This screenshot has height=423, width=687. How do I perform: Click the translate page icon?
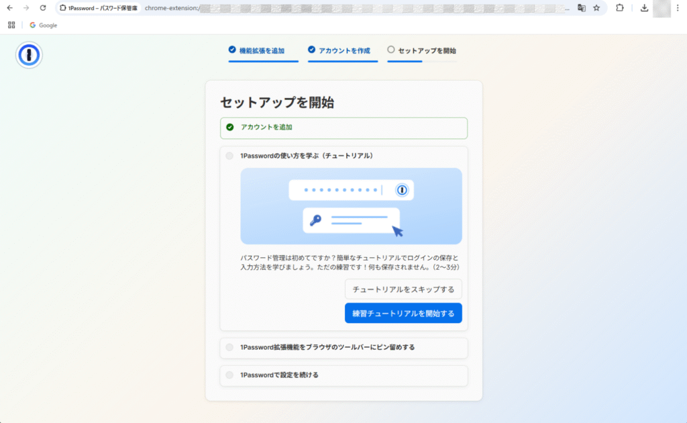click(x=582, y=8)
